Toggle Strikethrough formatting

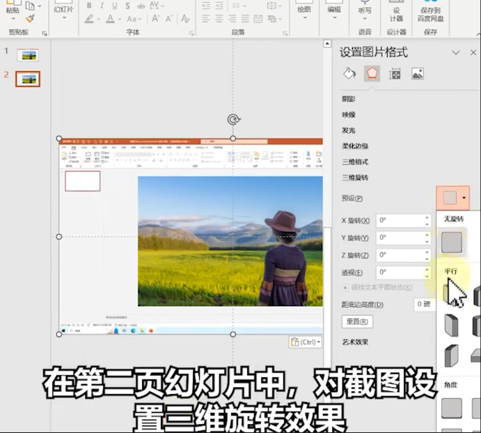coord(141,6)
